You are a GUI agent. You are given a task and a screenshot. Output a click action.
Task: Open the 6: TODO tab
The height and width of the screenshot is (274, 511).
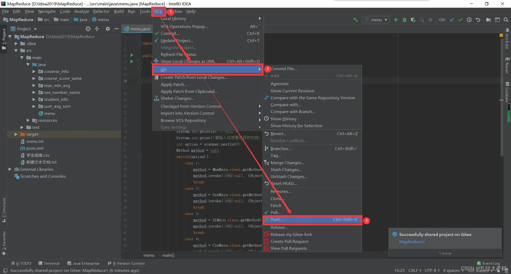[21, 263]
